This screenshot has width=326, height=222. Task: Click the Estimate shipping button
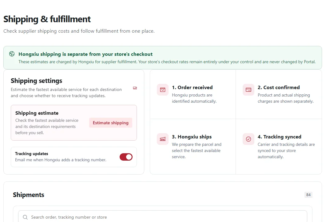(x=111, y=123)
